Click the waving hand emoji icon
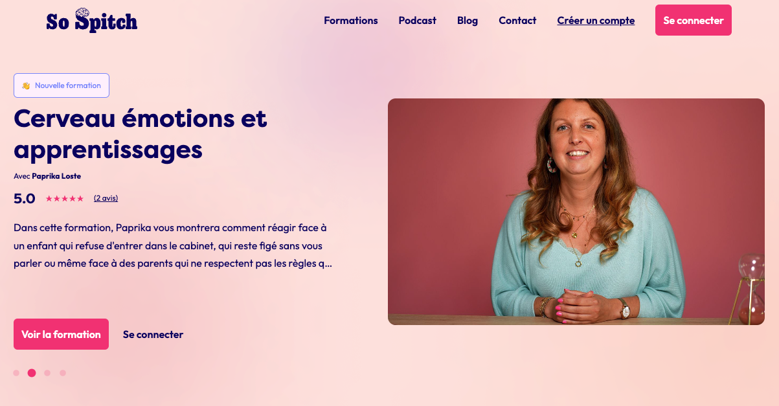779x406 pixels. (26, 85)
